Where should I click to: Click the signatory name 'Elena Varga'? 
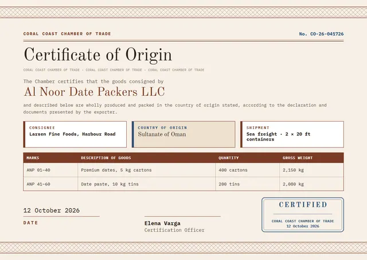(162, 223)
